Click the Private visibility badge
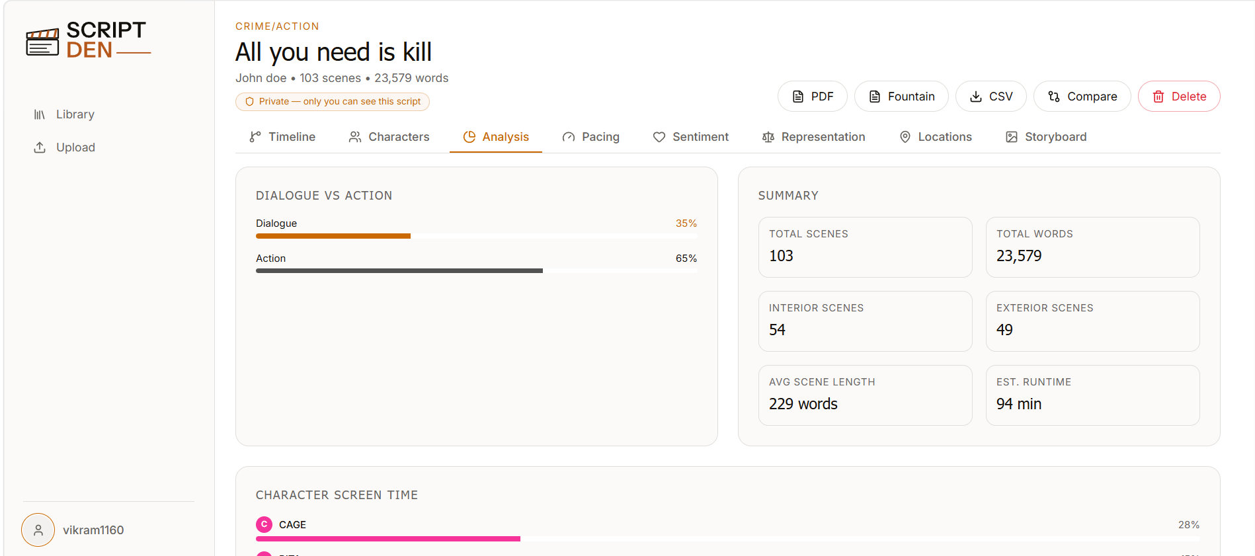Image resolution: width=1255 pixels, height=556 pixels. [333, 101]
